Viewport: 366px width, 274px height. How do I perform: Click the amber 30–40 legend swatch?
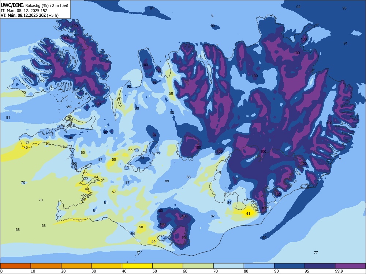point(107,266)
